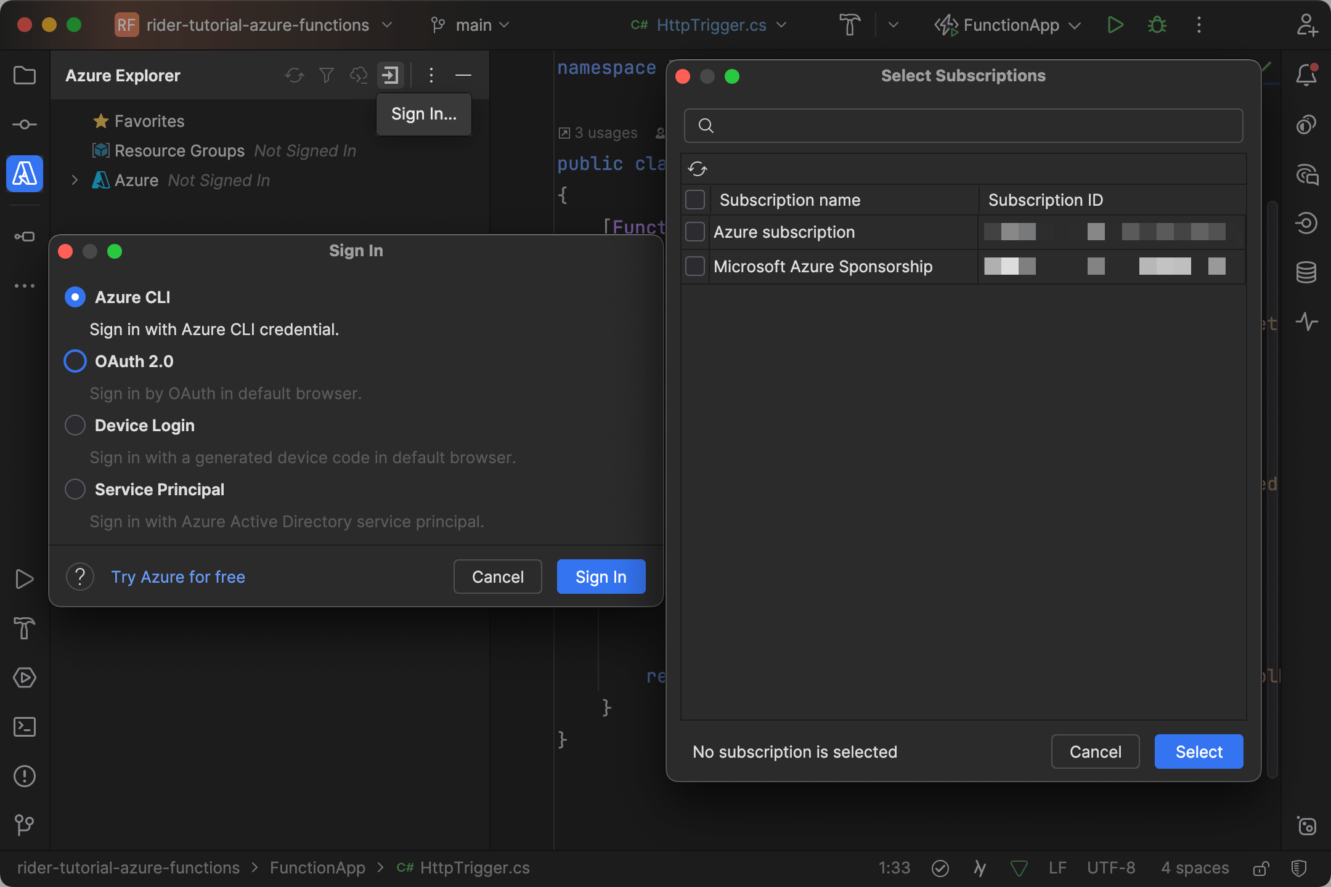This screenshot has width=1331, height=887.
Task: Start debugging with the bug icon
Action: [x=1157, y=25]
